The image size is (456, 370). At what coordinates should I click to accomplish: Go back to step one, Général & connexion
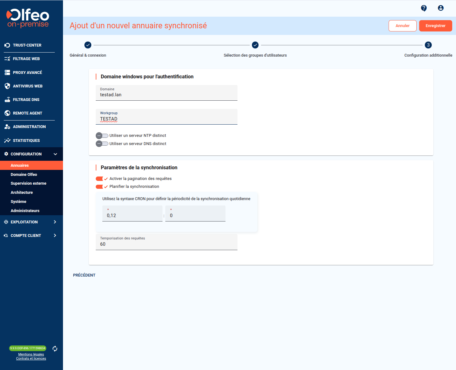coord(88,45)
